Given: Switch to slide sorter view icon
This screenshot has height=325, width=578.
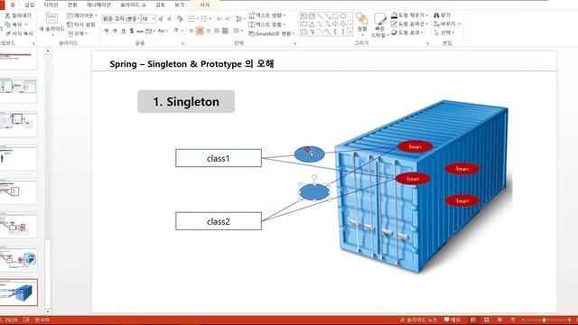Looking at the screenshot, I should coord(487,320).
